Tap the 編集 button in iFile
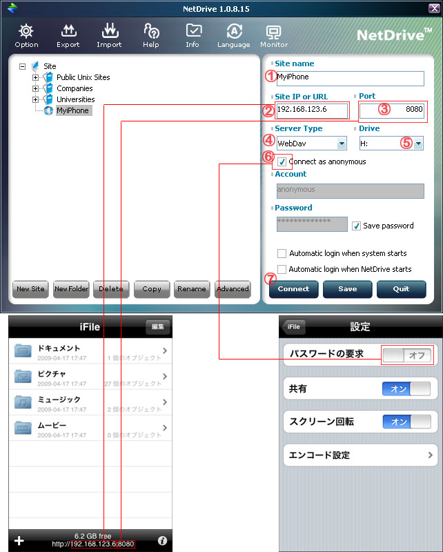 158,326
